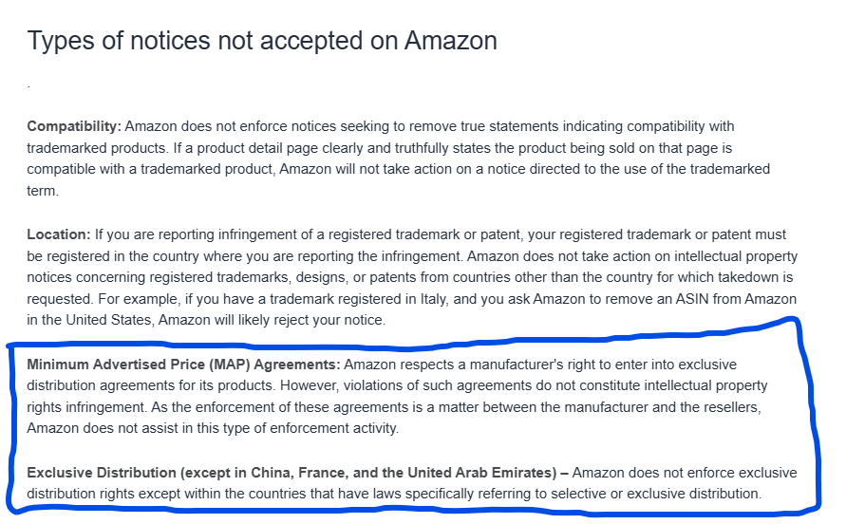
Task: Click the bold "Location:" label
Action: (59, 234)
